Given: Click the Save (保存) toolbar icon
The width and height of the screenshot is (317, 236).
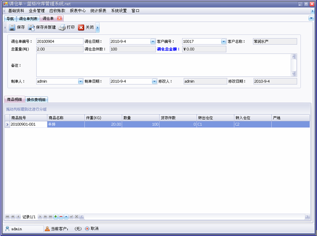Looking at the screenshot, I should point(12,27).
